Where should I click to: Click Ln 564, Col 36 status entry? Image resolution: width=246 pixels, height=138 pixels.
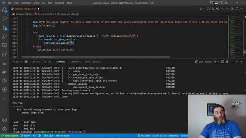pyautogui.click(x=165, y=136)
